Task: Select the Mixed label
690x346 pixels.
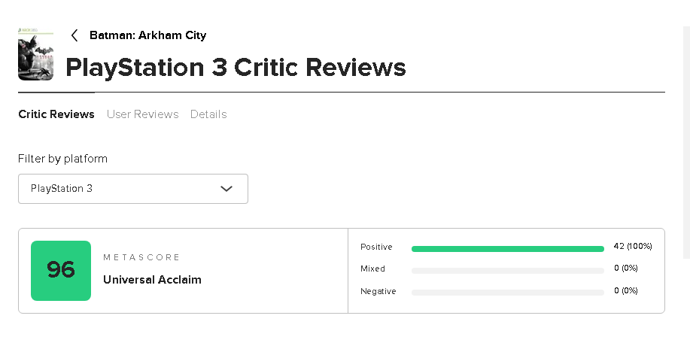Action: [372, 269]
